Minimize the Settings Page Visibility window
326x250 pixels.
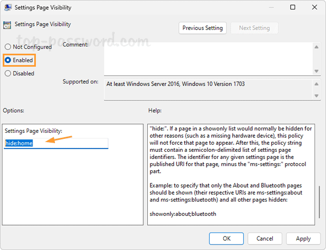[x=271, y=7]
